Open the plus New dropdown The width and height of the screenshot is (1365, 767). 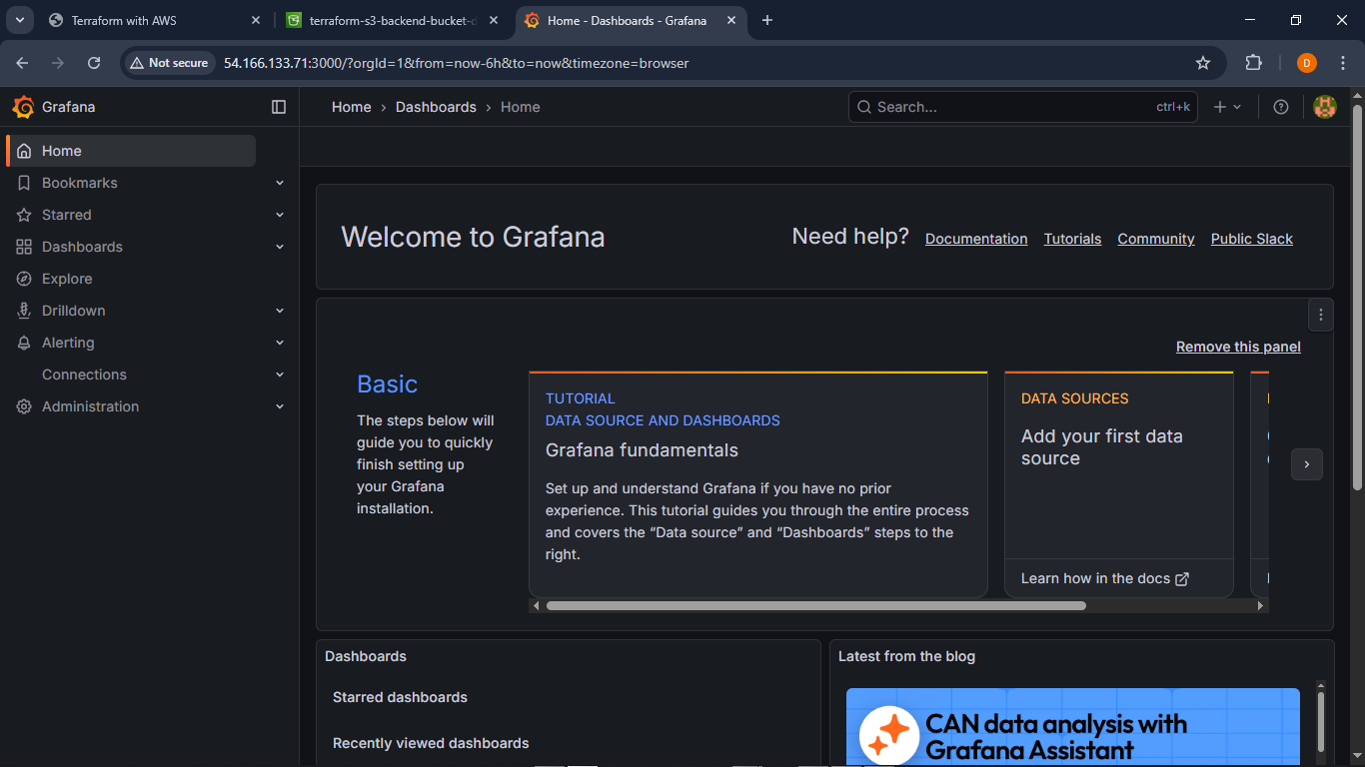[x=1227, y=107]
